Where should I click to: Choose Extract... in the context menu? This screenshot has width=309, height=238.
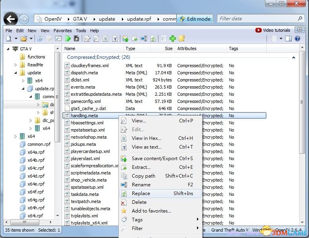160,167
